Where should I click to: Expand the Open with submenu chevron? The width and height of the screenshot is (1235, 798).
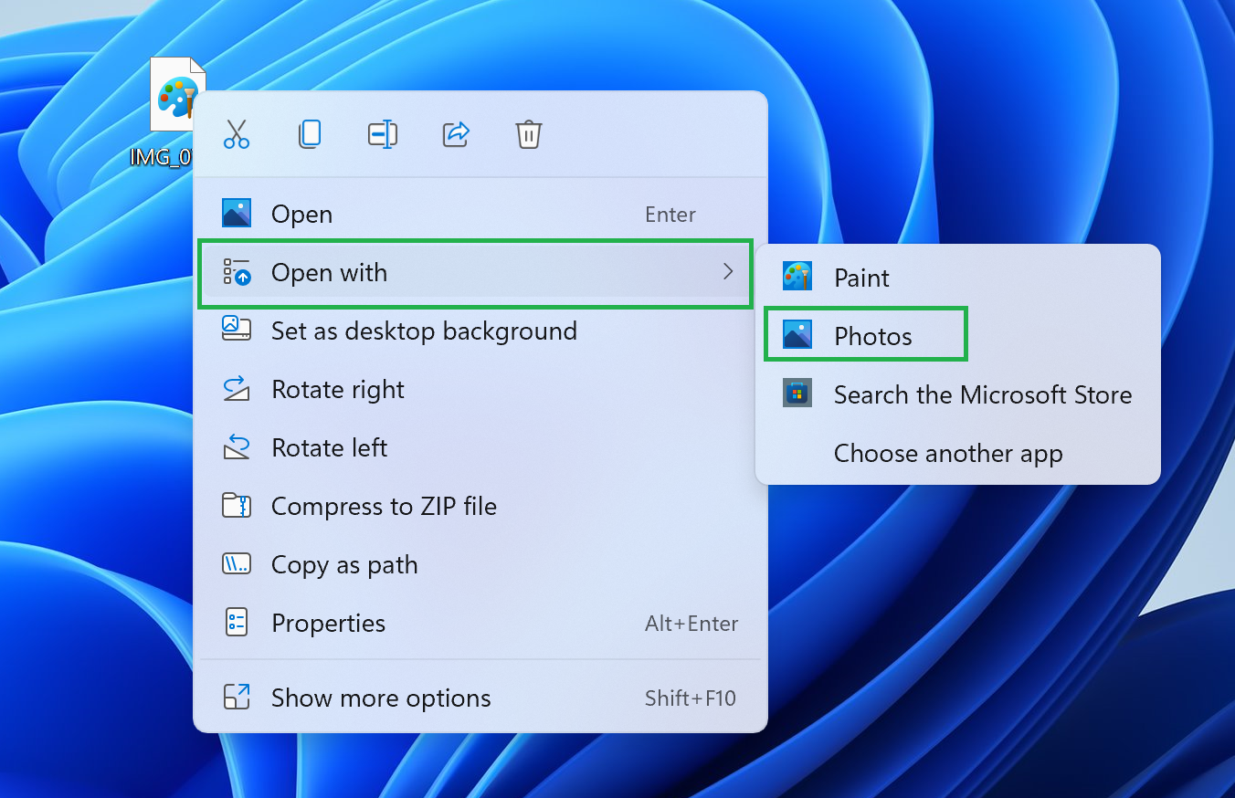point(728,272)
